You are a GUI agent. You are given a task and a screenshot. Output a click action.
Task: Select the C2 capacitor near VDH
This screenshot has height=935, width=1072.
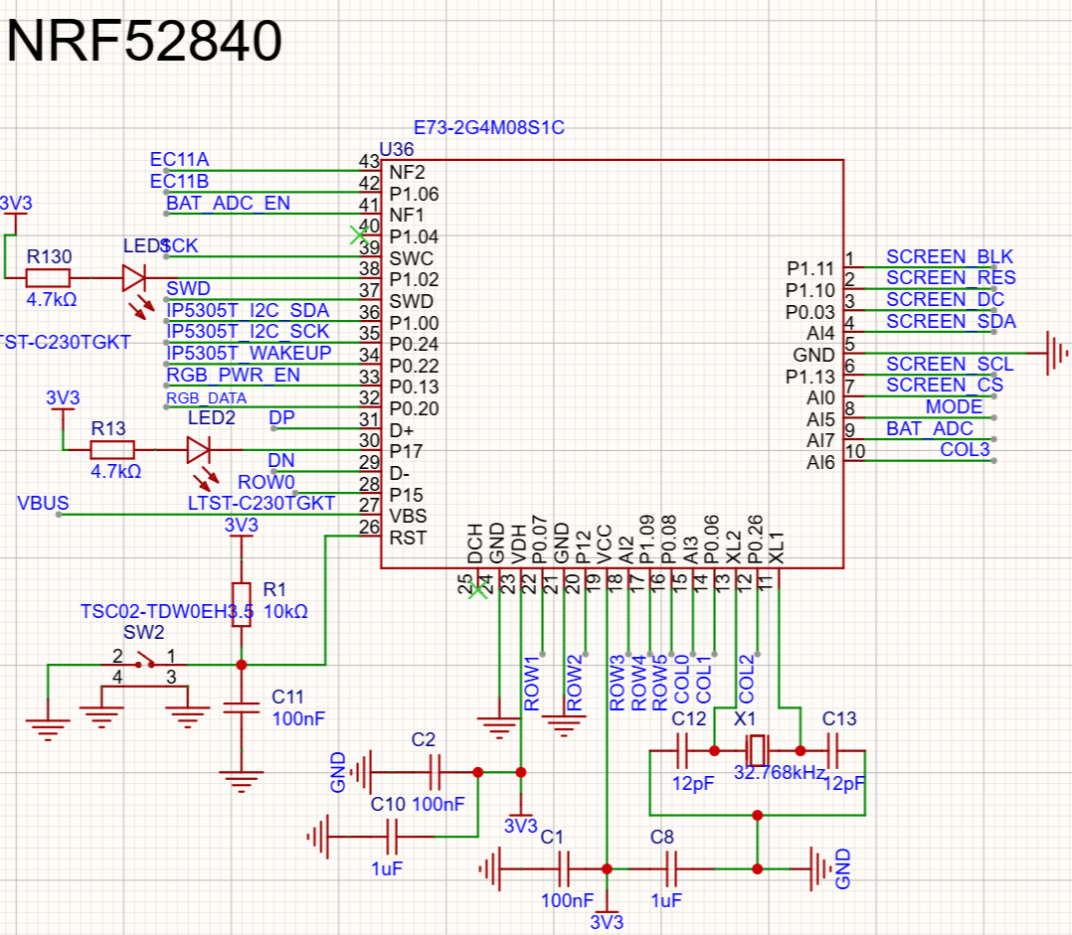pos(435,772)
